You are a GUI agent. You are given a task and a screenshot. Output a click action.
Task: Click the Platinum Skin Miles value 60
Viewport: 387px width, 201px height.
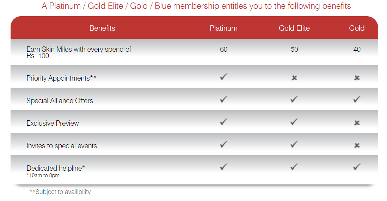223,50
